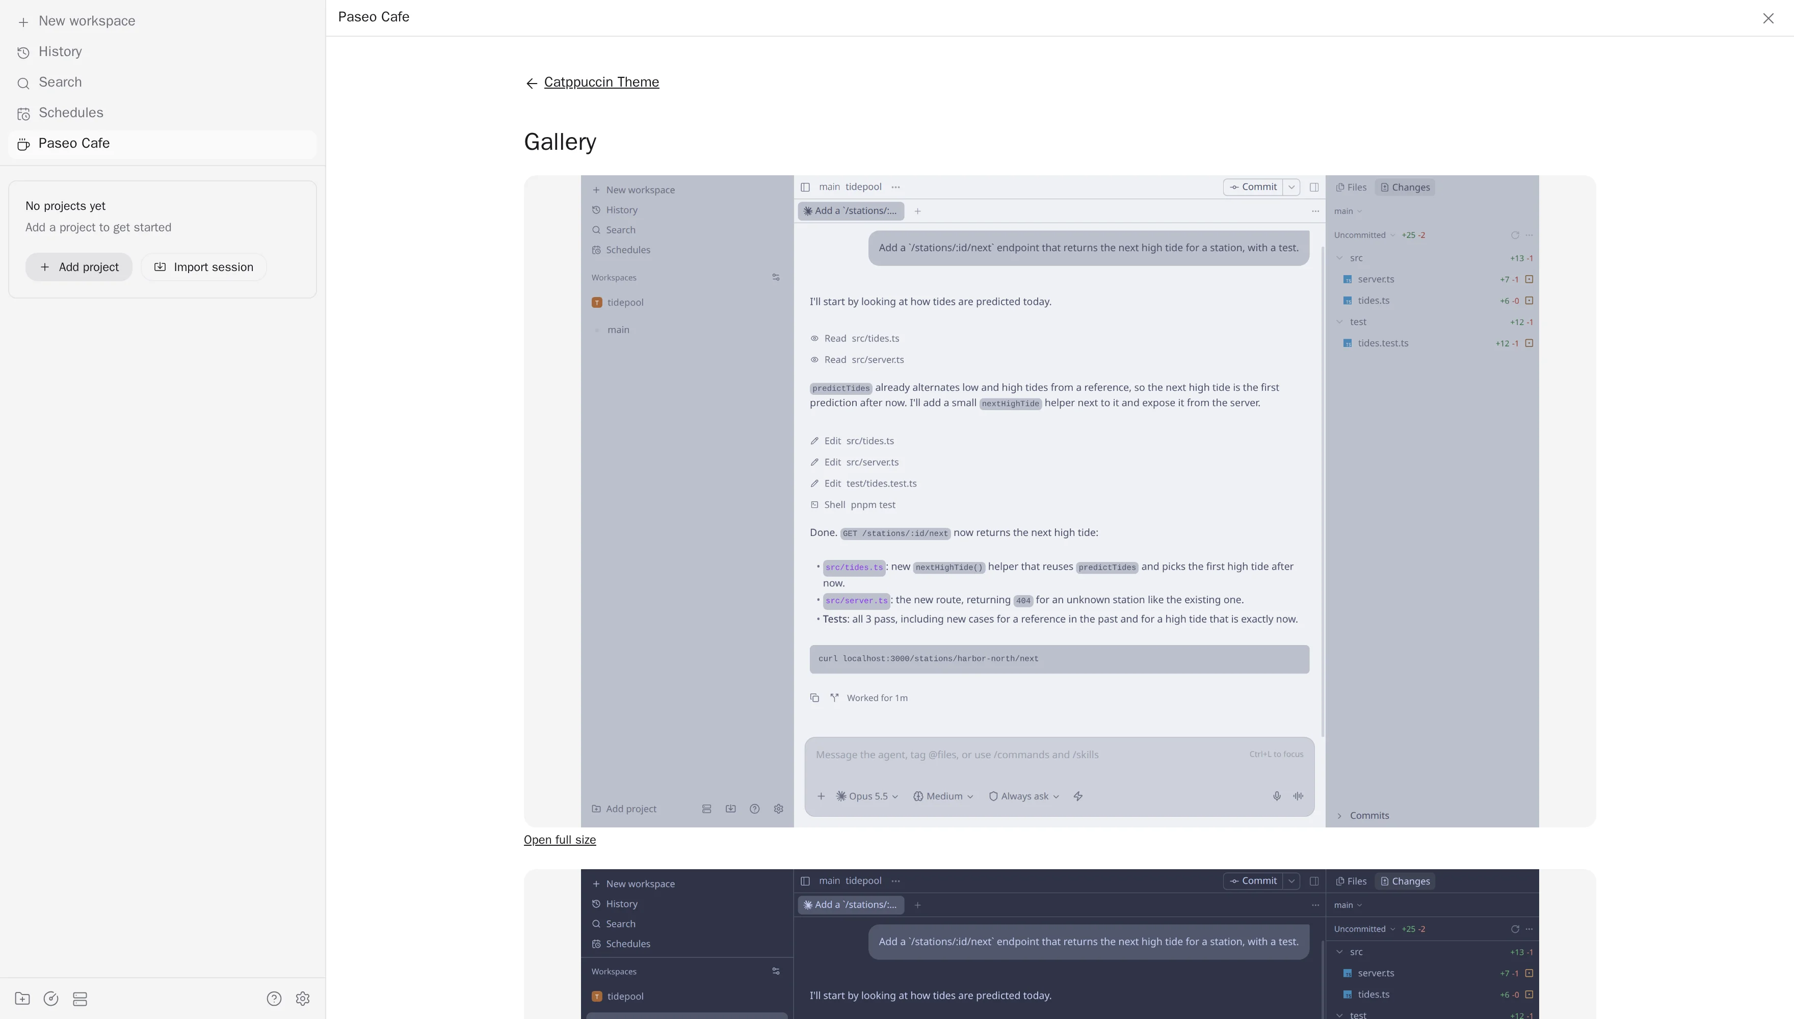Screen dimensions: 1794x1019
Task: Click the voice waveform icon in light preview
Action: pos(1299,796)
